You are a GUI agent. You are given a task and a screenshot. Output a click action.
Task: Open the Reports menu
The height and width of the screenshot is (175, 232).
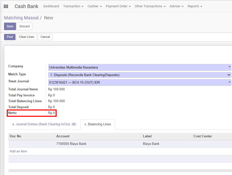pyautogui.click(x=195, y=6)
